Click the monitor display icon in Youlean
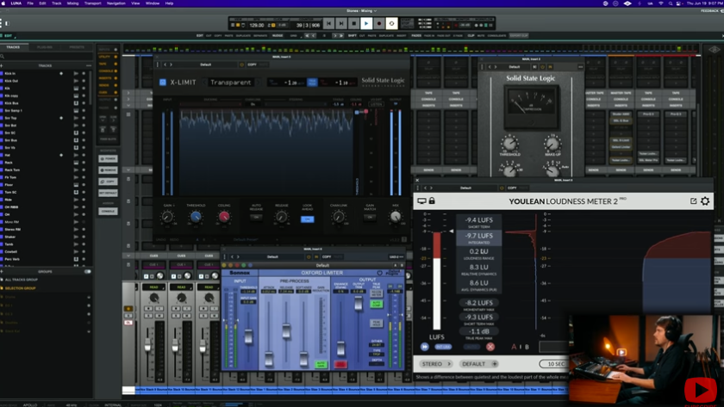724x407 pixels. coord(422,201)
